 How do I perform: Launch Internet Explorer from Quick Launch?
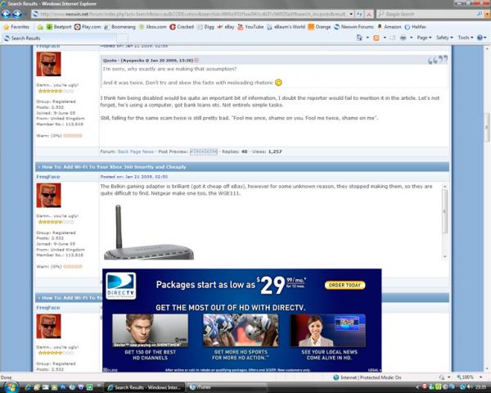tap(28, 387)
